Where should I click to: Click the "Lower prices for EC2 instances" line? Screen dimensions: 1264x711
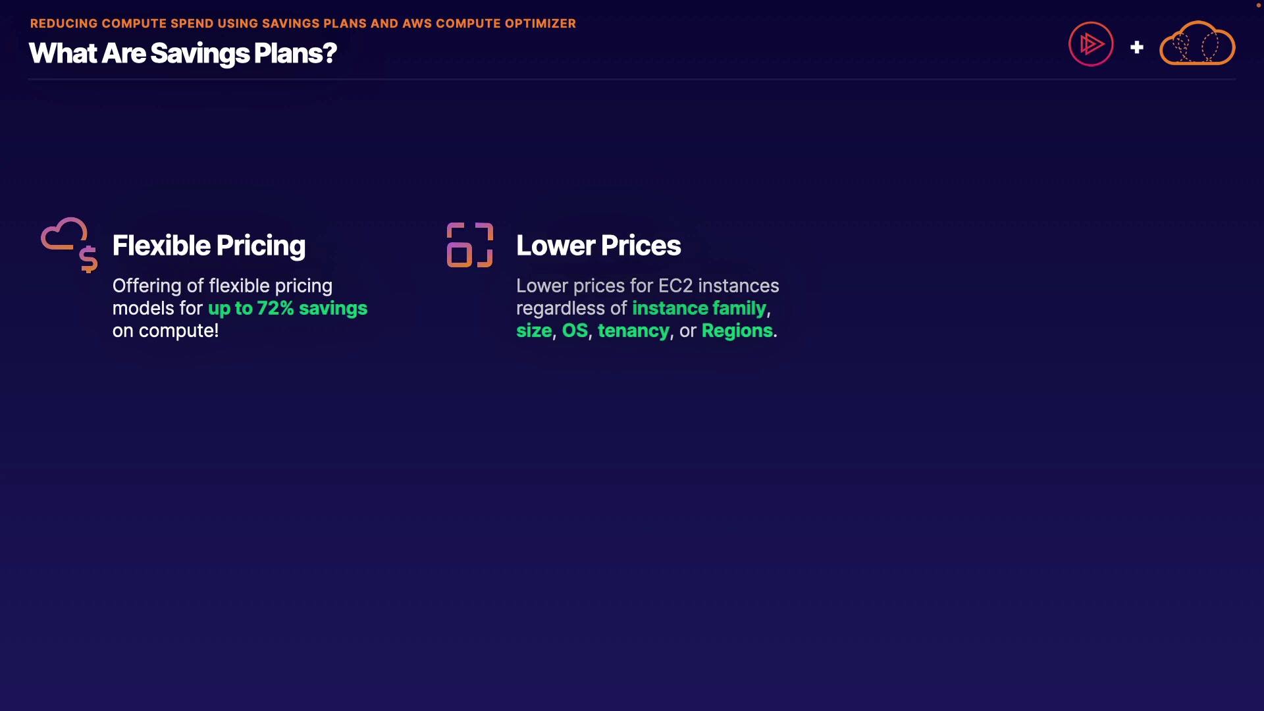[647, 286]
